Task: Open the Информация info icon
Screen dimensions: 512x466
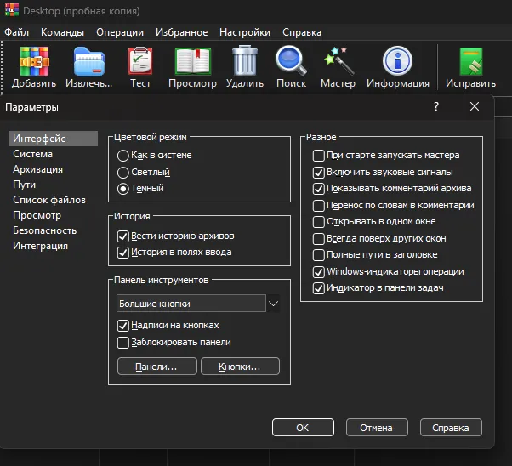Action: click(397, 60)
